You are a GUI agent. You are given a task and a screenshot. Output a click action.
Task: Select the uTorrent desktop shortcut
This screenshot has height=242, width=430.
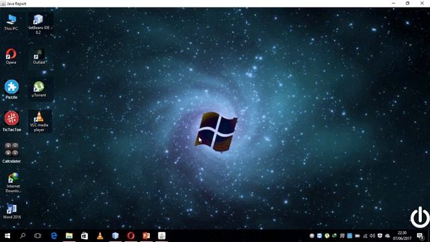tap(39, 89)
